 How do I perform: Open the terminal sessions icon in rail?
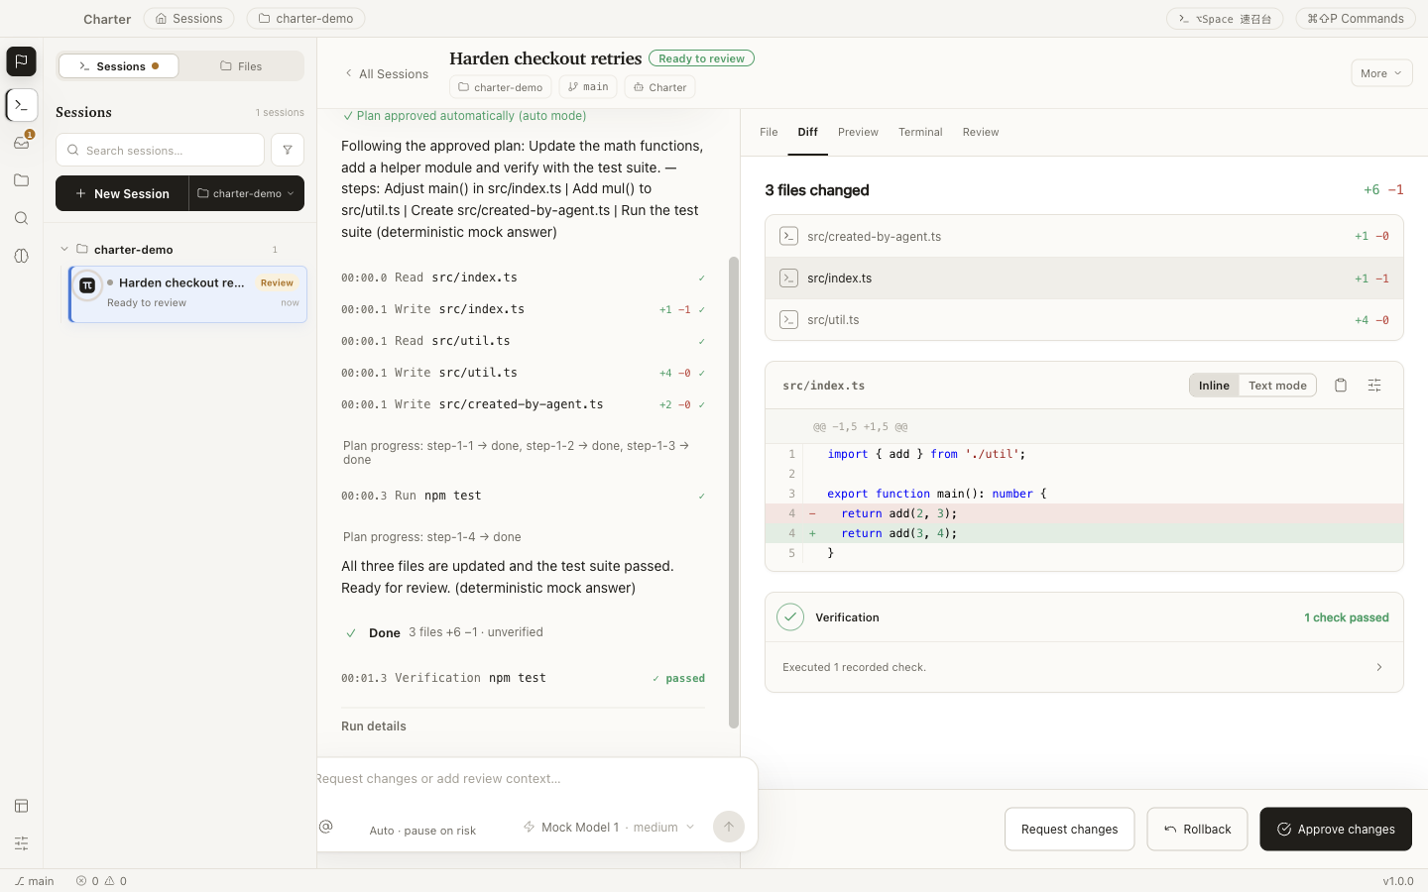click(21, 104)
